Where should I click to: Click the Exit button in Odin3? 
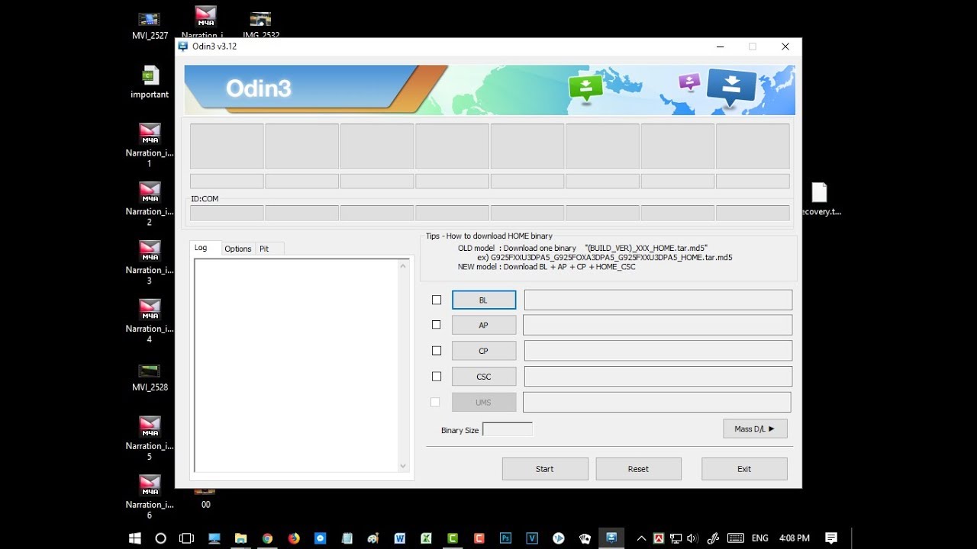(744, 468)
